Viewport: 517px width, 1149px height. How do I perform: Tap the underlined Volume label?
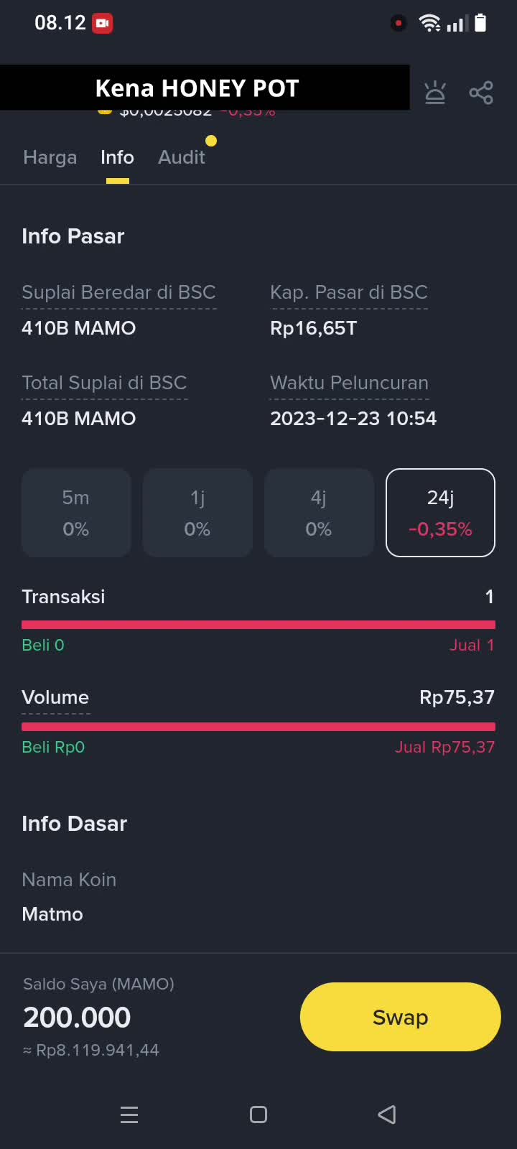click(55, 697)
